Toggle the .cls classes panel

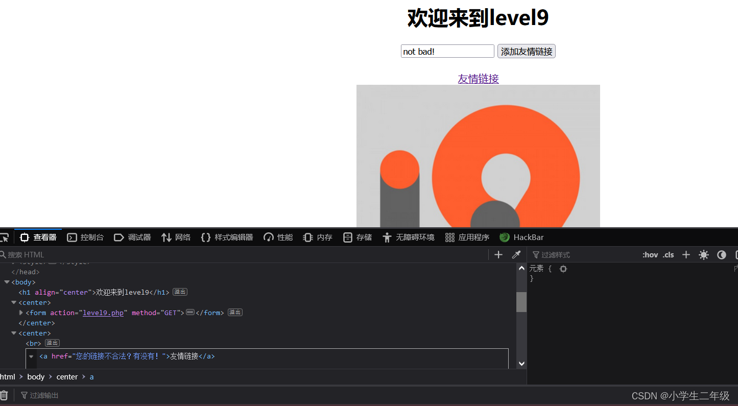[668, 255]
